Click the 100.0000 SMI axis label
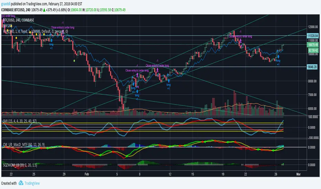 (313, 117)
